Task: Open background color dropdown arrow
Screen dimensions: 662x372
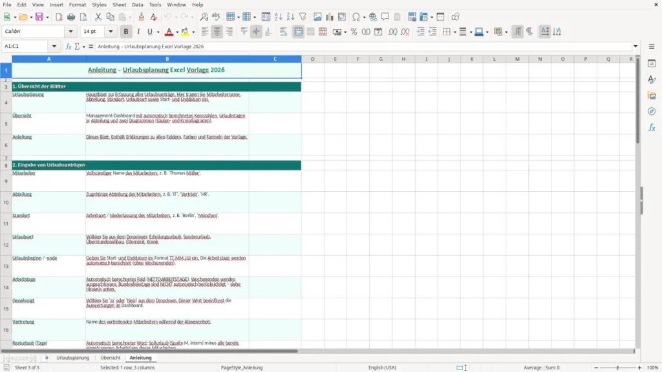Action: pos(193,32)
